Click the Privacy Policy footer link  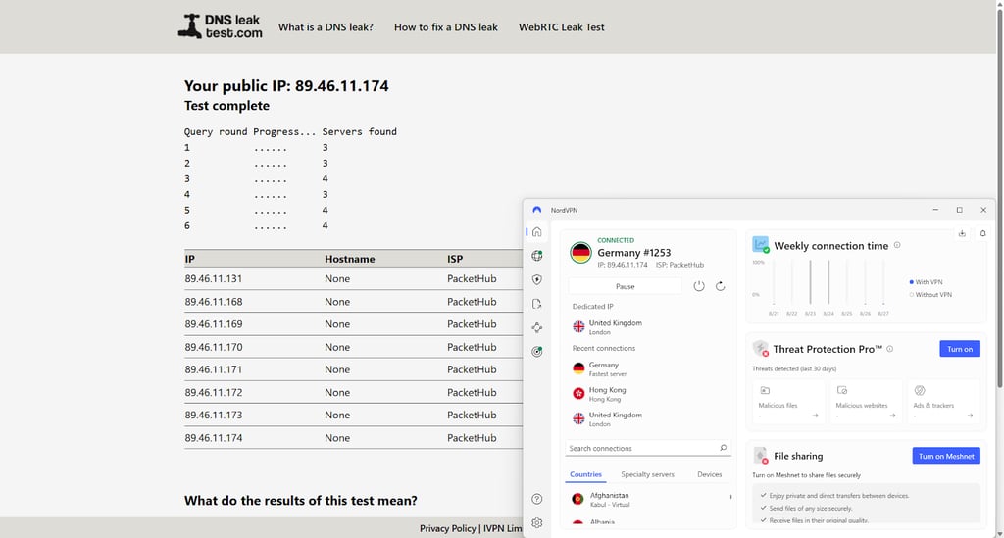pyautogui.click(x=447, y=528)
